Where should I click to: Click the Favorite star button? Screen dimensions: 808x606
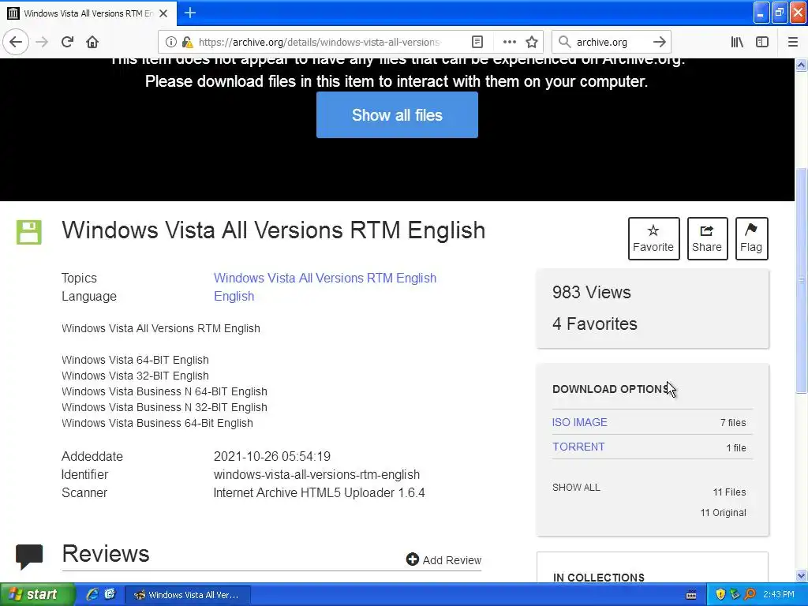coord(653,238)
